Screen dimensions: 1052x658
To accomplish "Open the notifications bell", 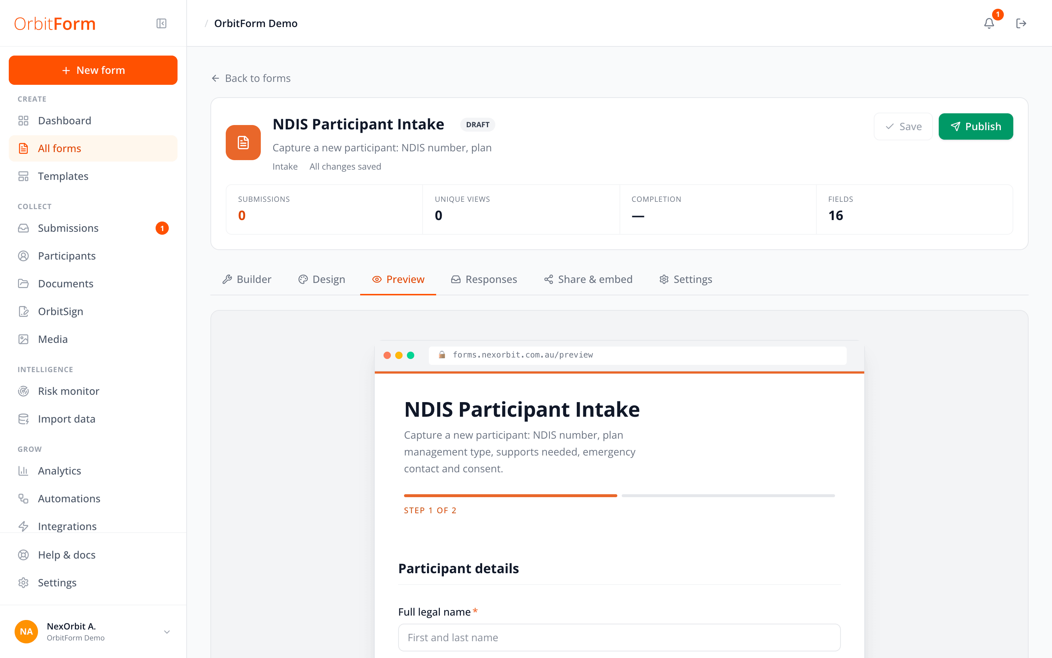I will (989, 23).
